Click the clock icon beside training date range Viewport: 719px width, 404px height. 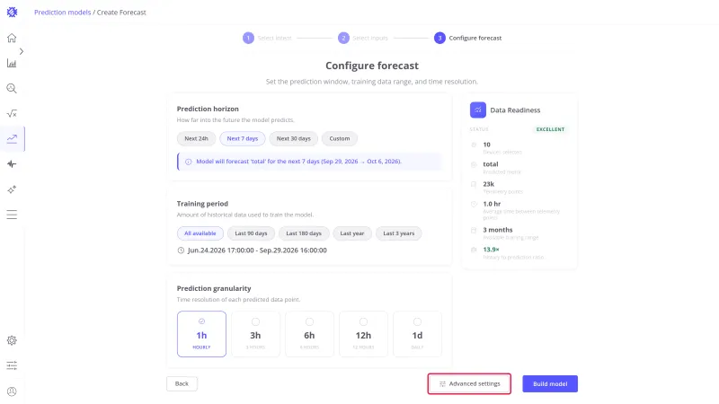pyautogui.click(x=181, y=250)
